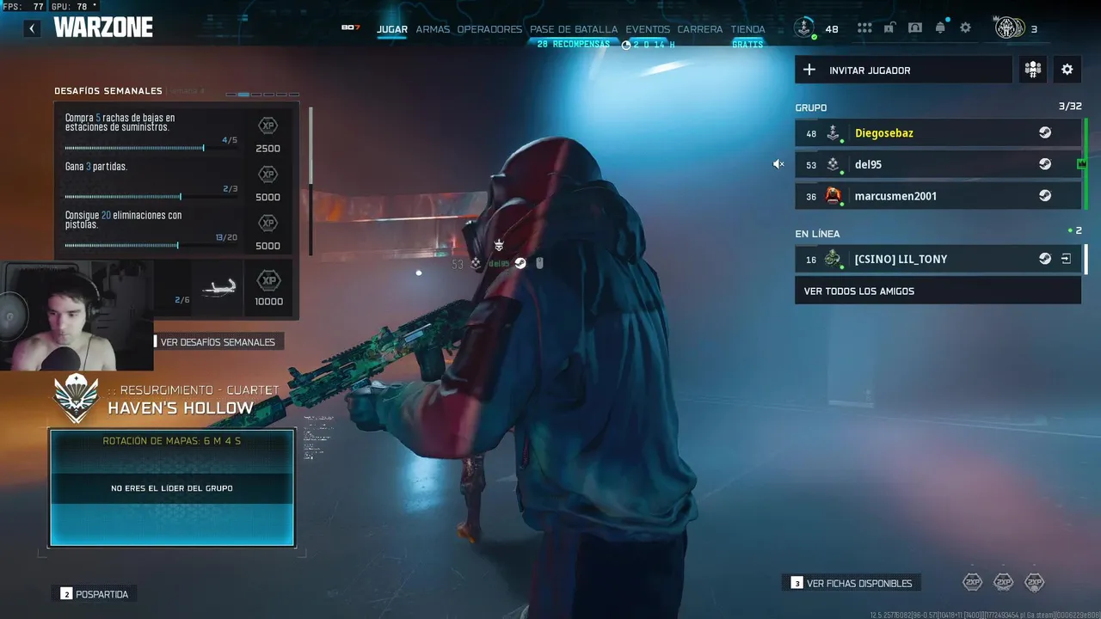Click XP icon for pistol eliminations challenge
The width and height of the screenshot is (1101, 619).
(268, 224)
